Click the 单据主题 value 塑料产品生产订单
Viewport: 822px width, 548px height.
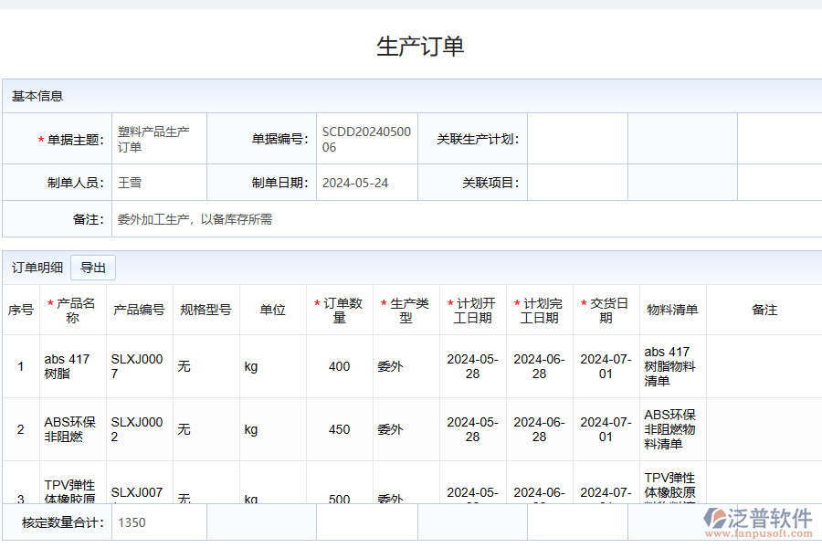tap(153, 139)
